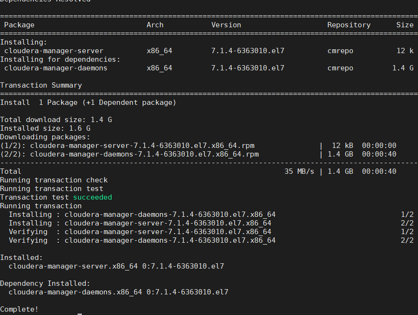Click the '1.4 G' size in the daemons row
Screen dimensions: 418x315
pyautogui.click(x=403, y=68)
